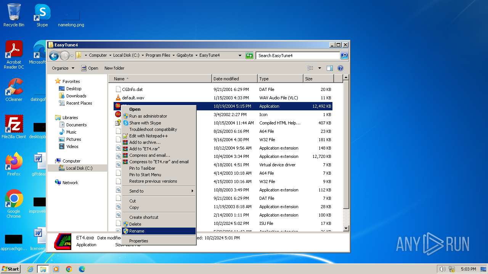Viewport: 488px width, 274px height.
Task: Choose Open in the context menu
Action: click(x=159, y=109)
